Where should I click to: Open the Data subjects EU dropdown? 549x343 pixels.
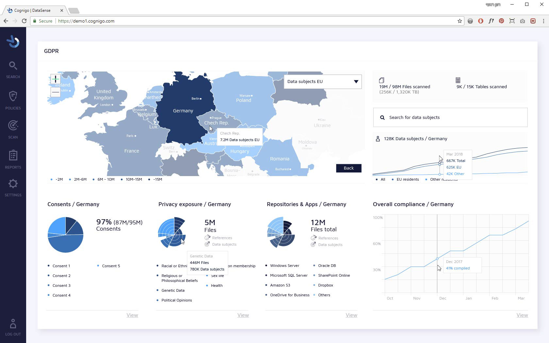coord(323,81)
